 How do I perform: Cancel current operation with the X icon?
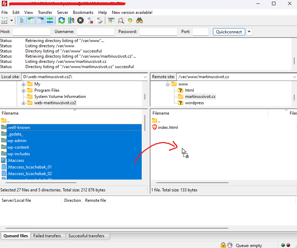pyautogui.click(x=80, y=20)
